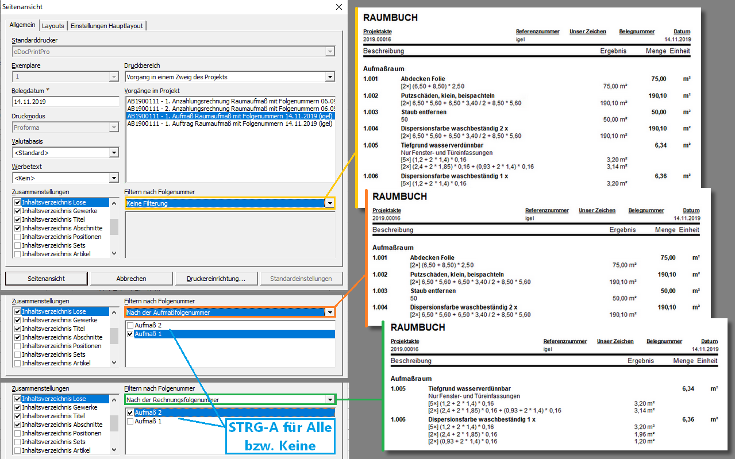Open the Einstellungen Hauptlayout tab
735x459 pixels.
[x=107, y=26]
